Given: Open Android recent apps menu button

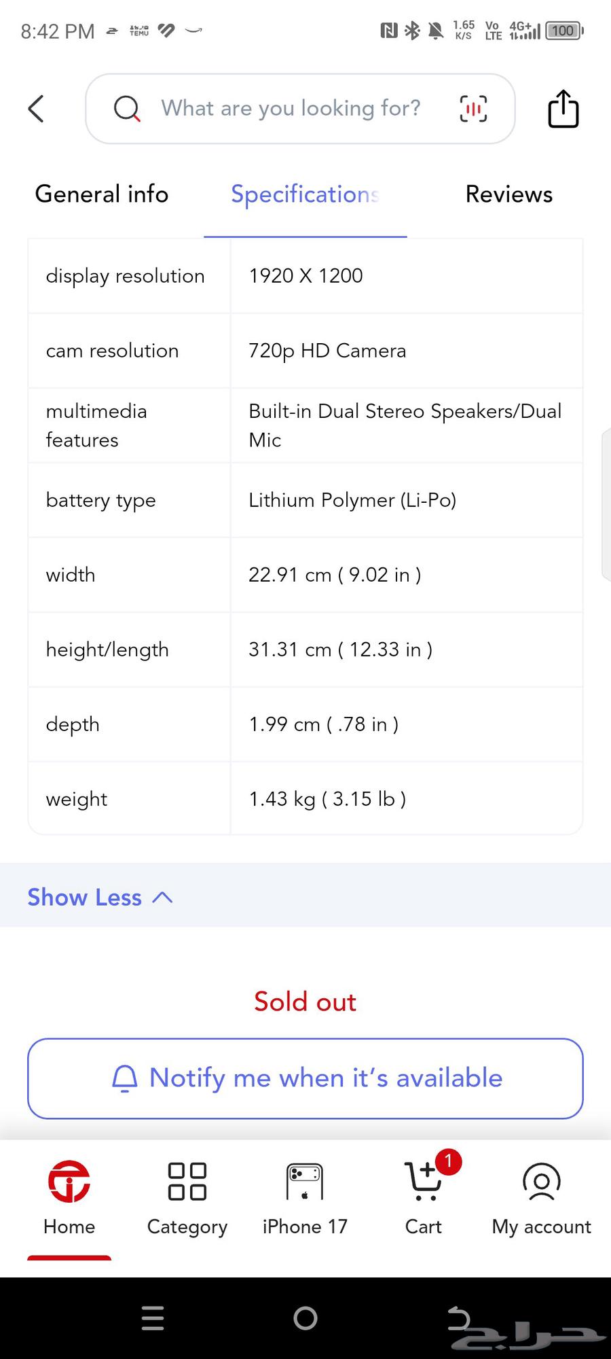Looking at the screenshot, I should click(153, 1318).
